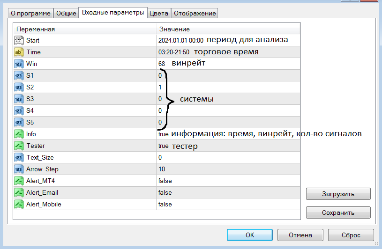382x249 pixels.
Task: Click the Значение column header
Action: (228, 29)
